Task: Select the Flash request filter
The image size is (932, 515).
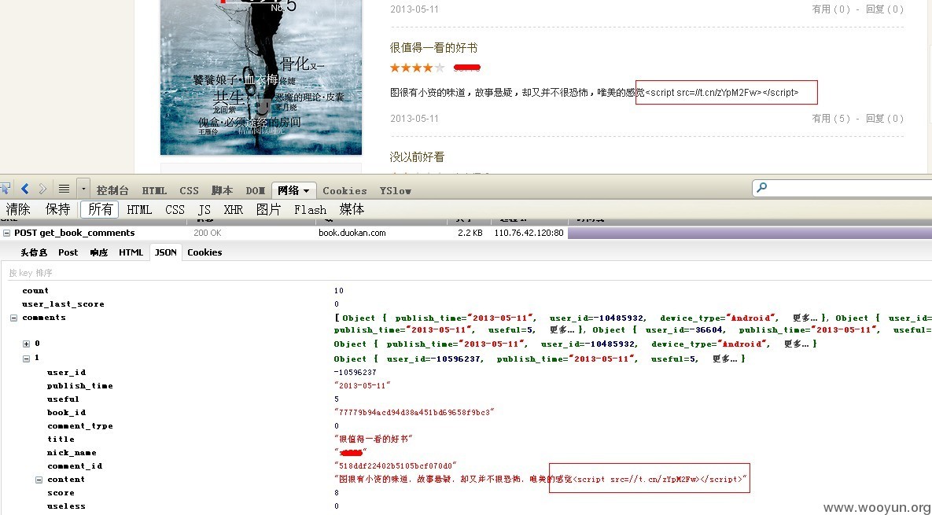Action: 310,210
